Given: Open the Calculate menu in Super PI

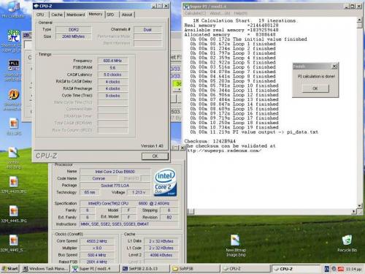Looking at the screenshot, I should pos(195,13).
